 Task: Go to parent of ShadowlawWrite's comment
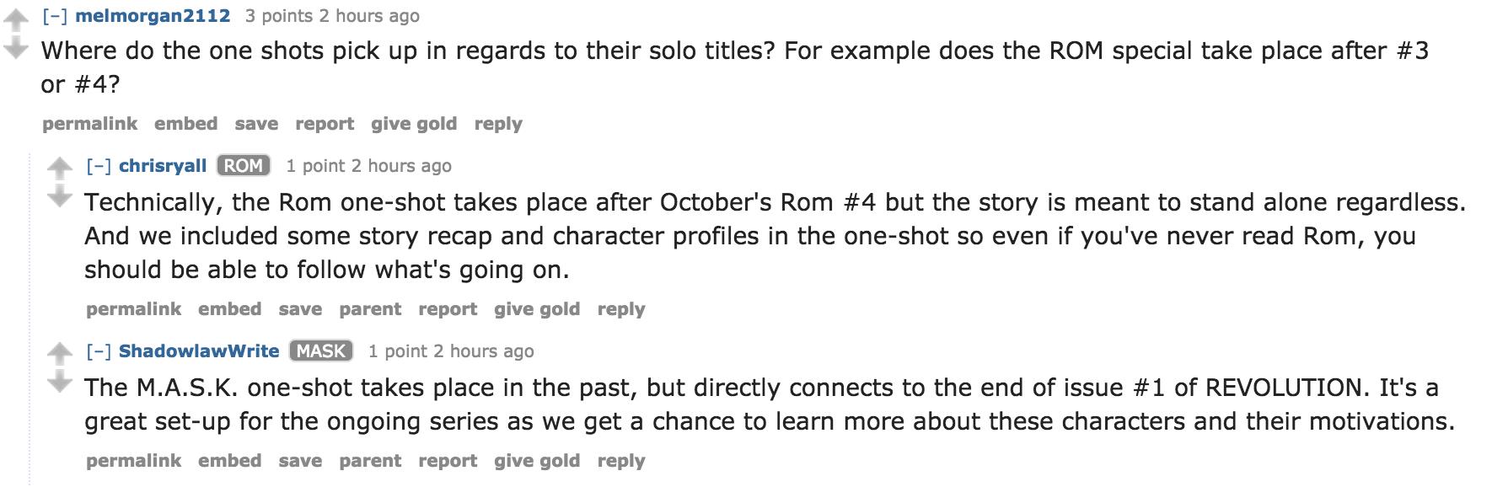(x=370, y=461)
